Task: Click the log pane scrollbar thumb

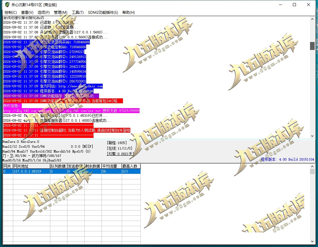Action: pos(312,46)
